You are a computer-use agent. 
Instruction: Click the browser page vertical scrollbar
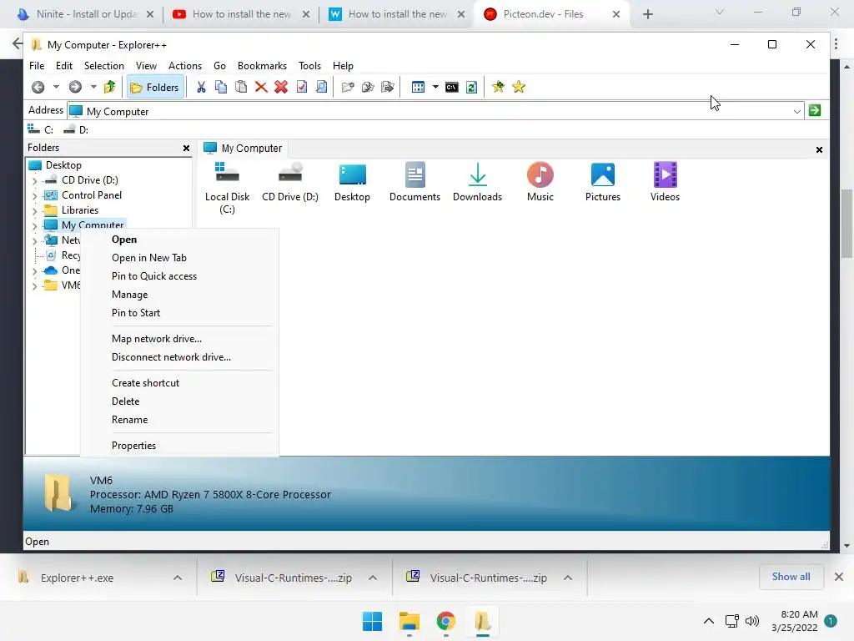pos(846,224)
